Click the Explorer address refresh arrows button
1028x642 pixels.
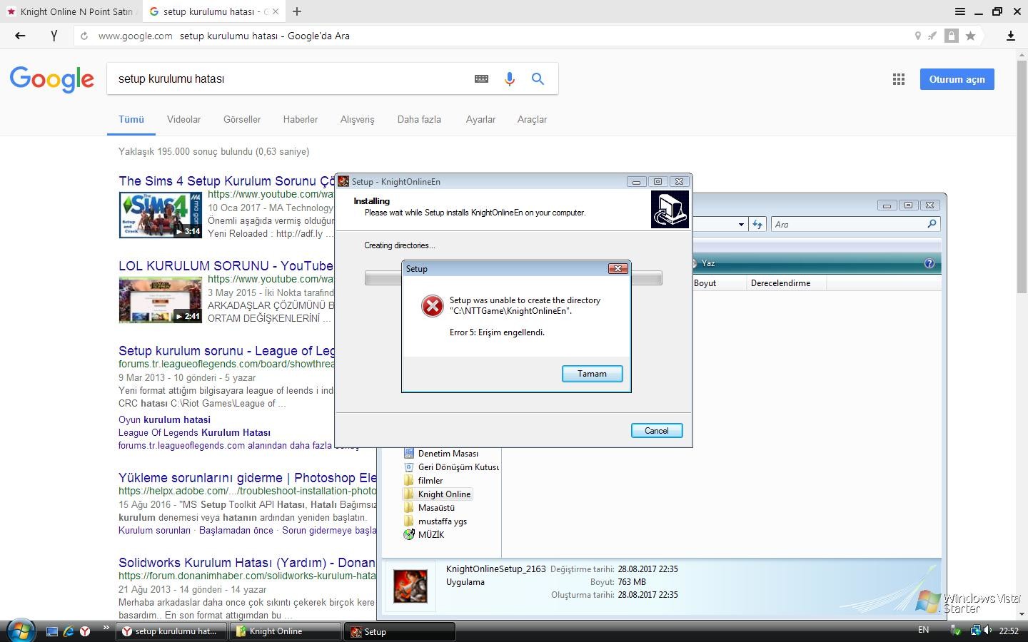(757, 224)
